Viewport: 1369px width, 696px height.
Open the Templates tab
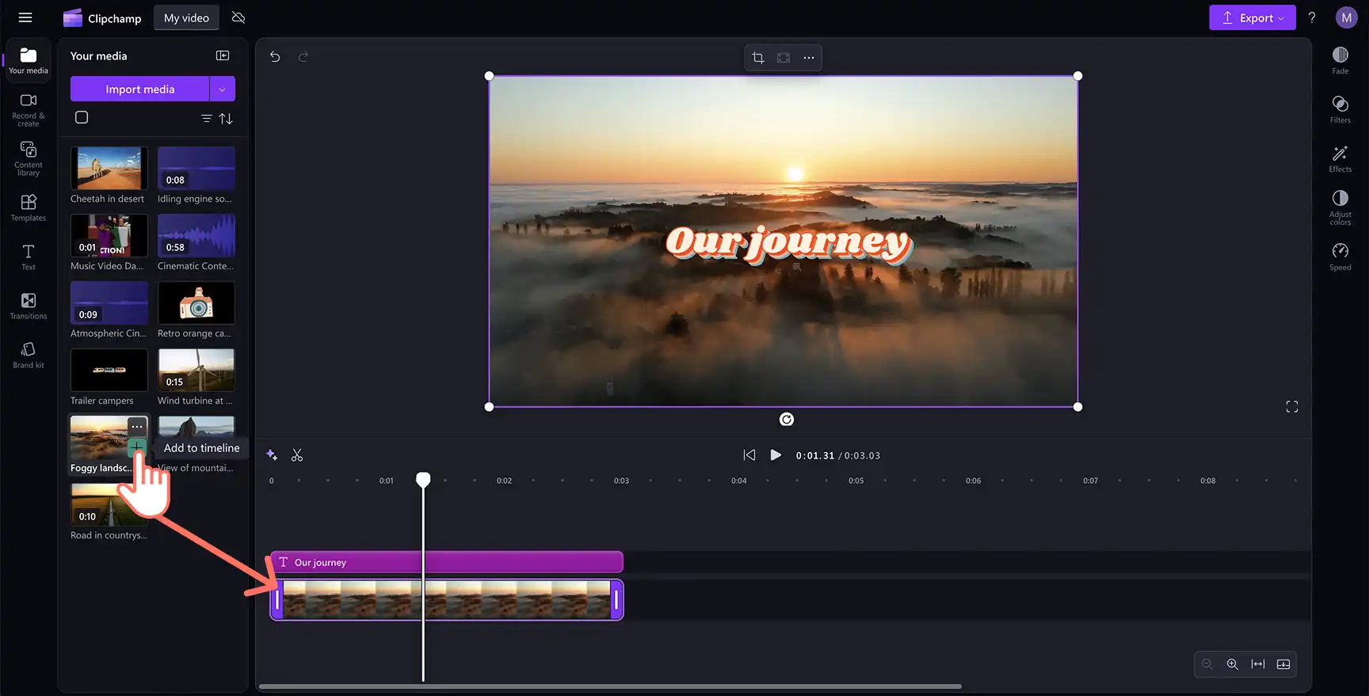pyautogui.click(x=29, y=207)
